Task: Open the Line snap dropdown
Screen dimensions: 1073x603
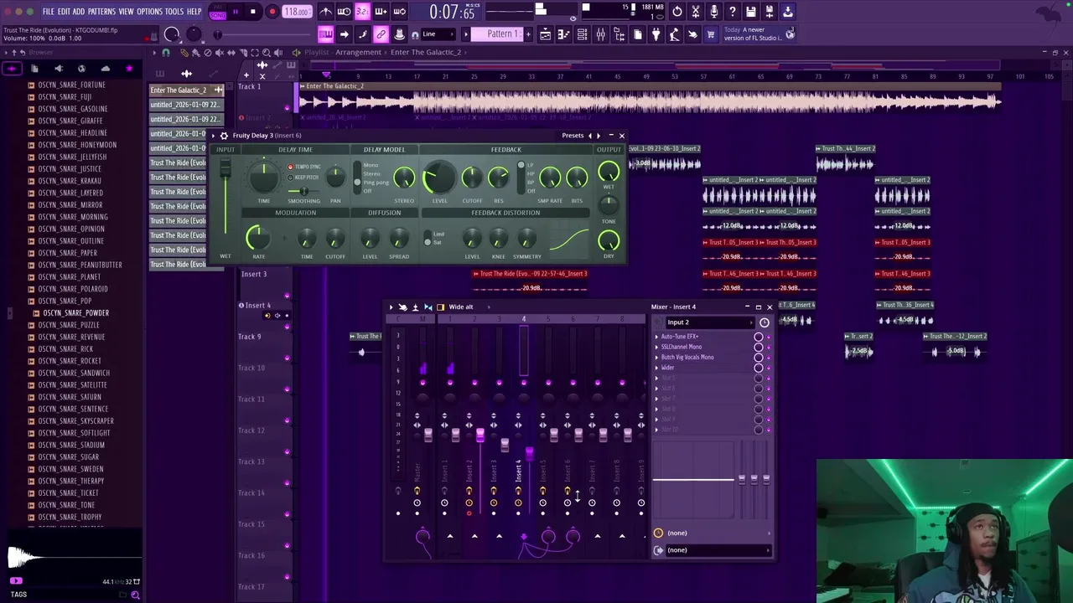Action: tap(437, 34)
